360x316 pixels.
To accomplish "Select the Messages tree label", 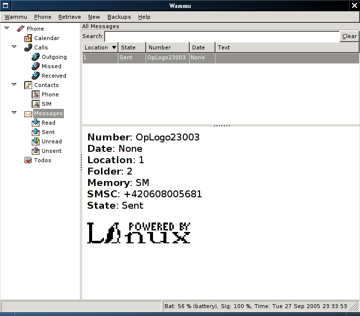I will pos(49,113).
